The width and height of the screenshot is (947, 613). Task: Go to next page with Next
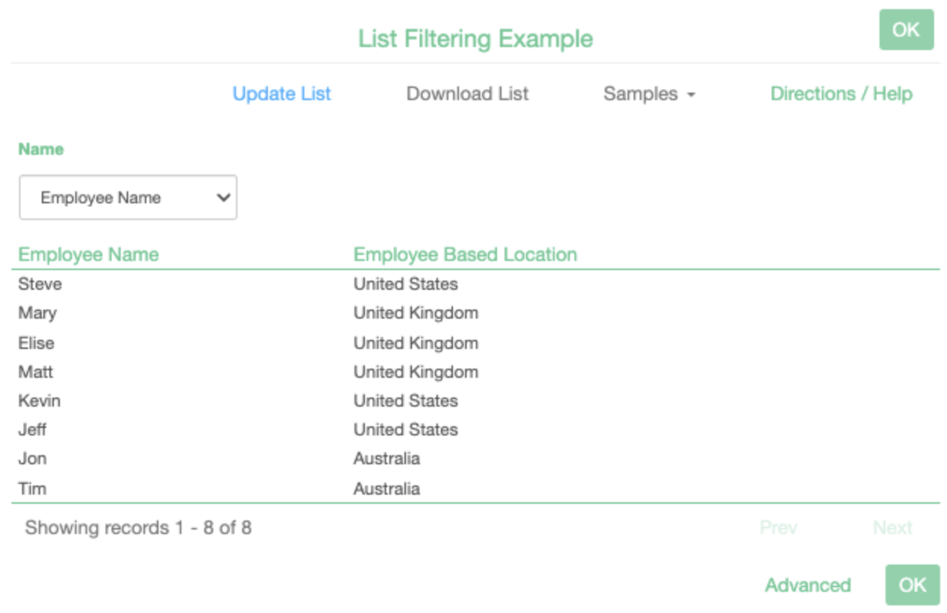coord(892,527)
